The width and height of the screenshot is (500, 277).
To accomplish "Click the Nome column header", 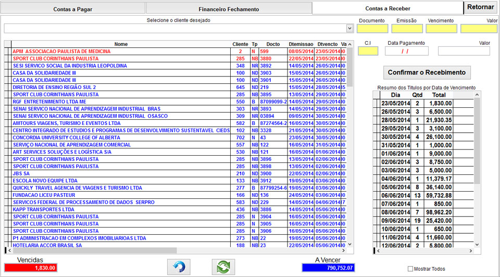I will click(x=121, y=44).
